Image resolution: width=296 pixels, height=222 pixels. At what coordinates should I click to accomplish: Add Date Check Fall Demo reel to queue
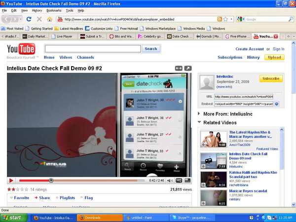tap(203, 166)
